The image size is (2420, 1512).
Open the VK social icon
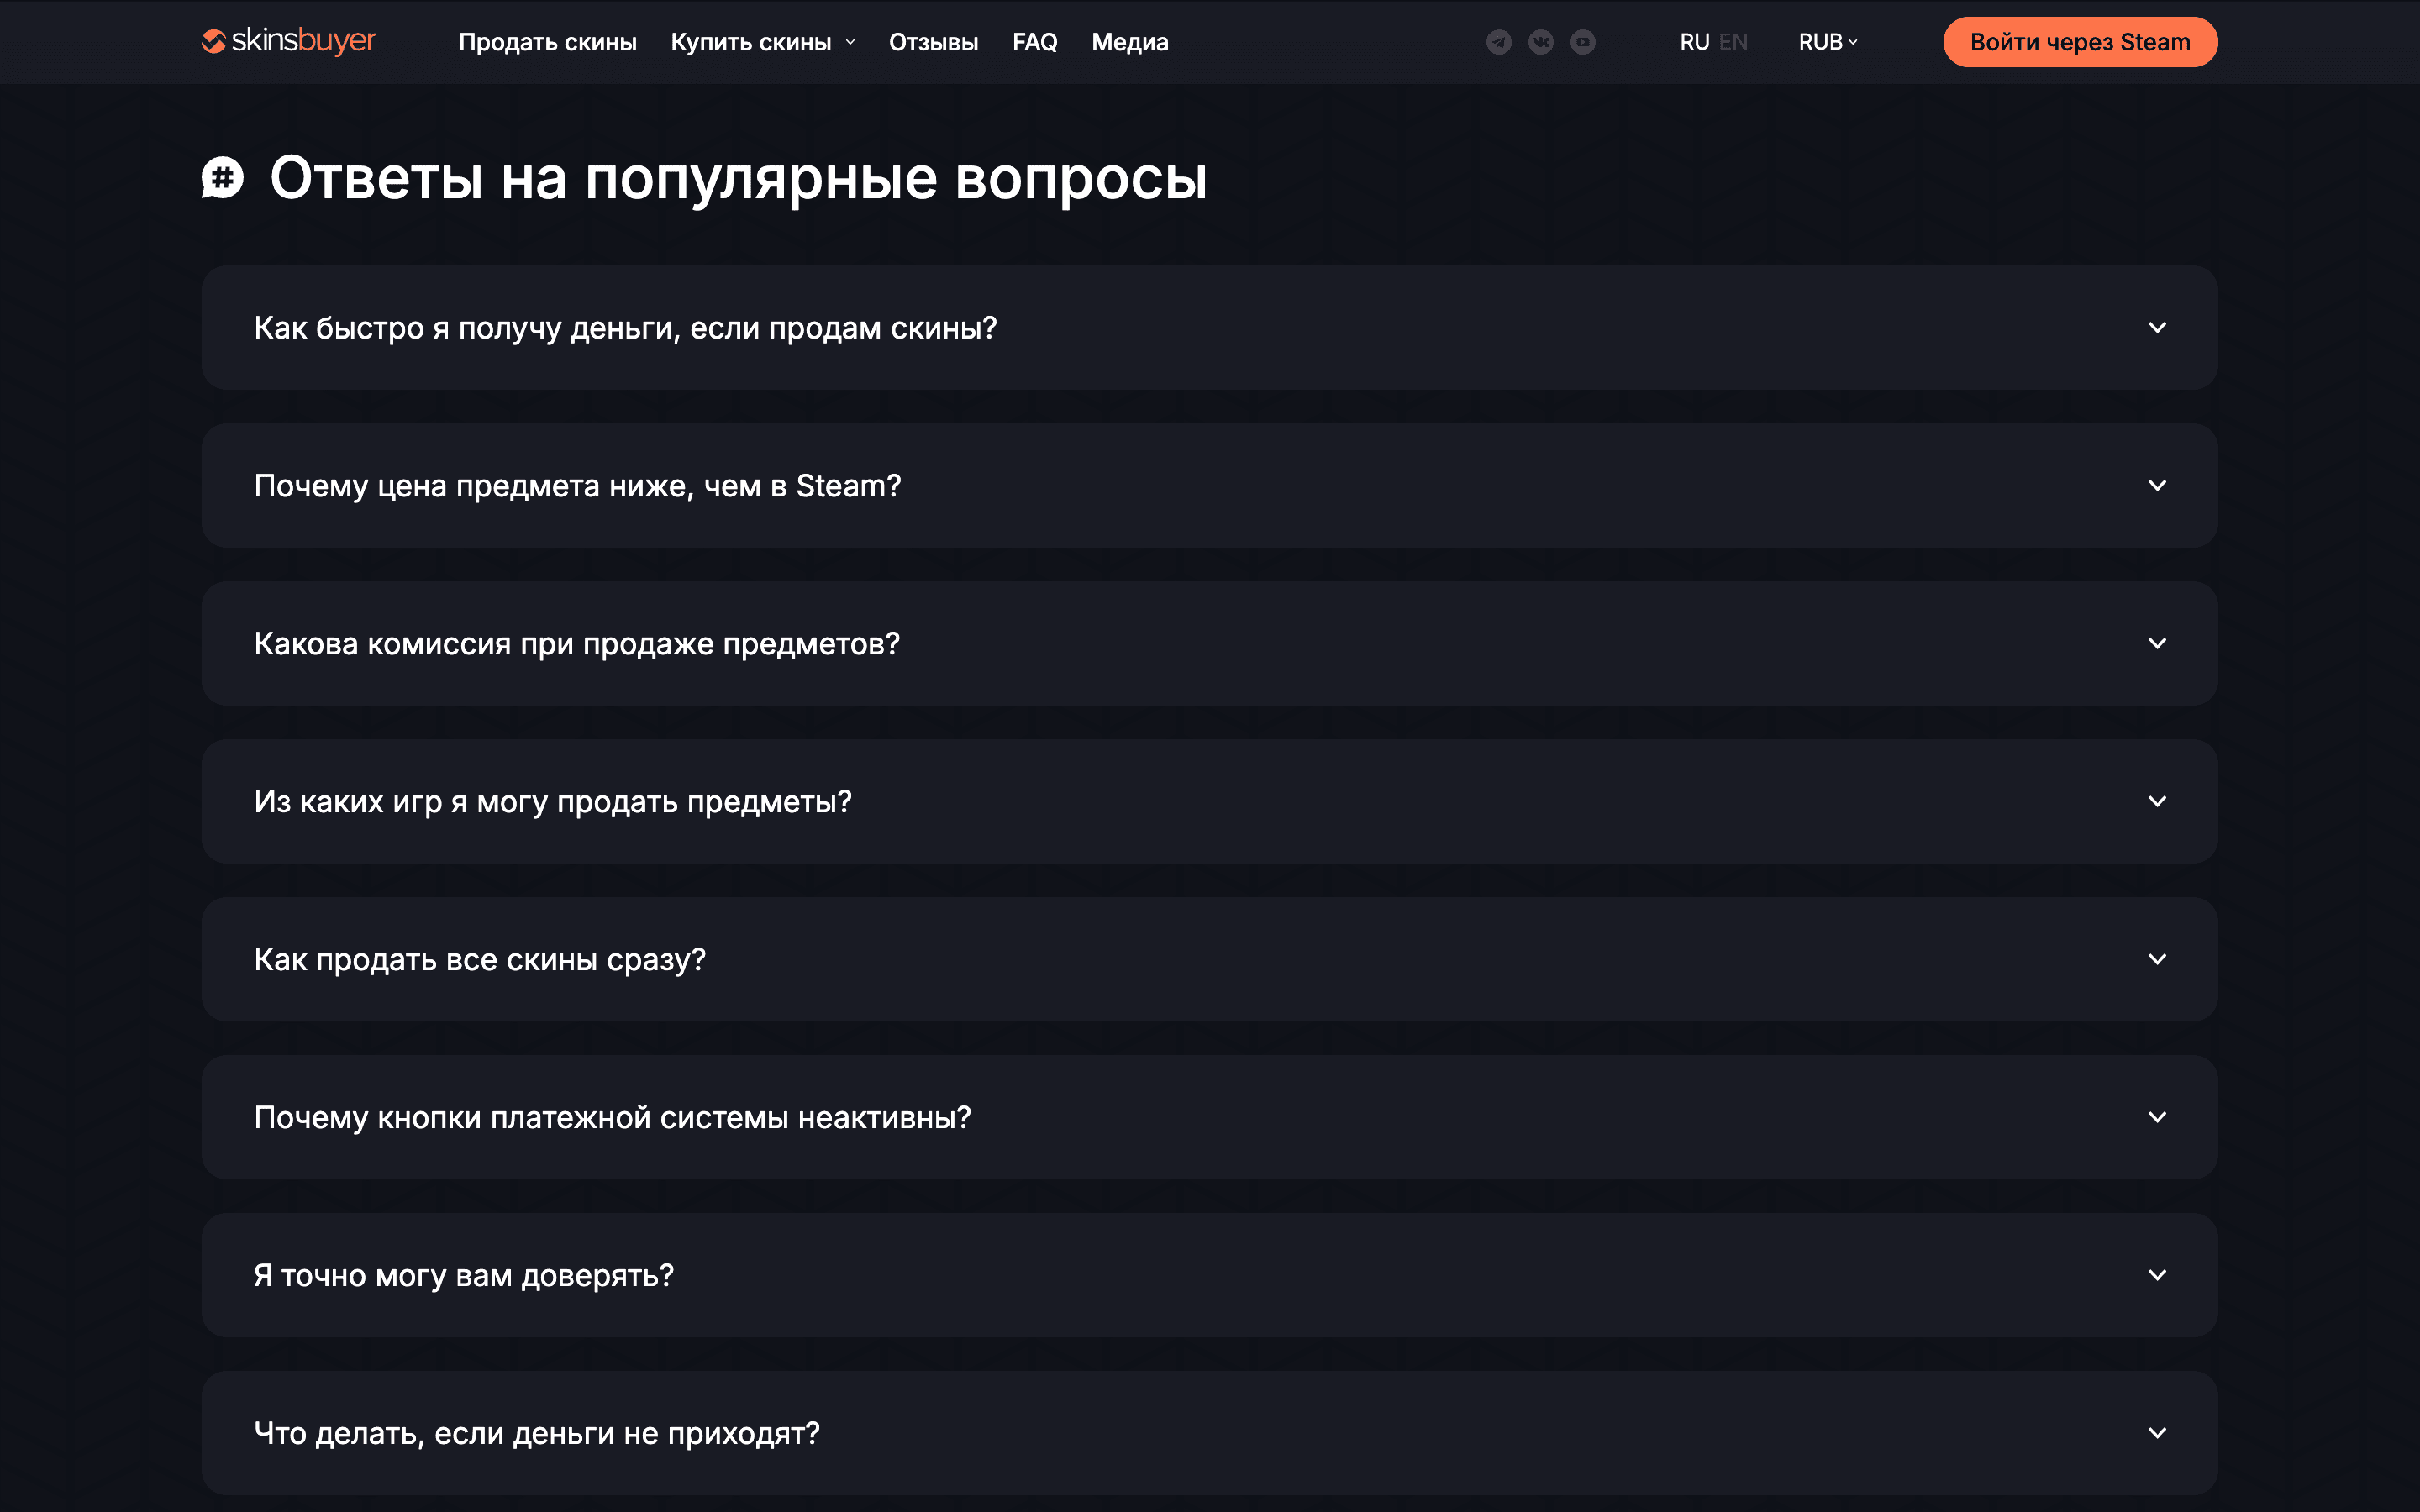[x=1540, y=42]
